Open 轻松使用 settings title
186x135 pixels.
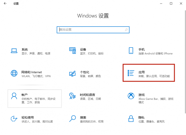click(28, 118)
